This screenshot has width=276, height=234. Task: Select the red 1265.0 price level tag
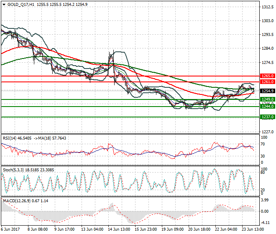point(267,76)
